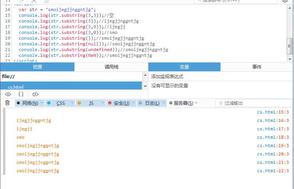Click the toggle breakpoints tag icon
The width and height of the screenshot is (294, 189).
tap(35, 94)
